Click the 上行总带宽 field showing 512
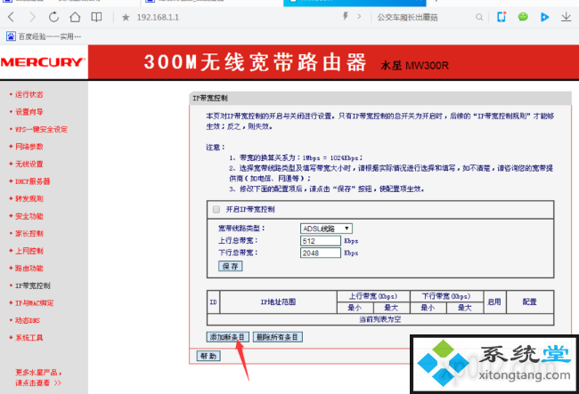The image size is (579, 394). coord(320,241)
